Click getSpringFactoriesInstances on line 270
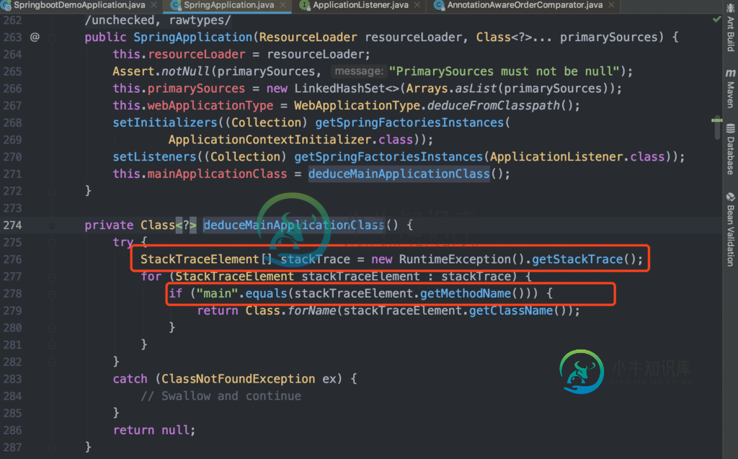 click(388, 157)
